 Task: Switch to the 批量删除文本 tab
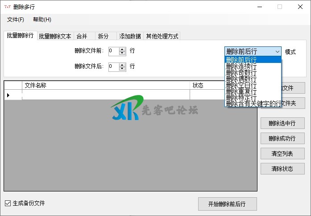click(55, 36)
